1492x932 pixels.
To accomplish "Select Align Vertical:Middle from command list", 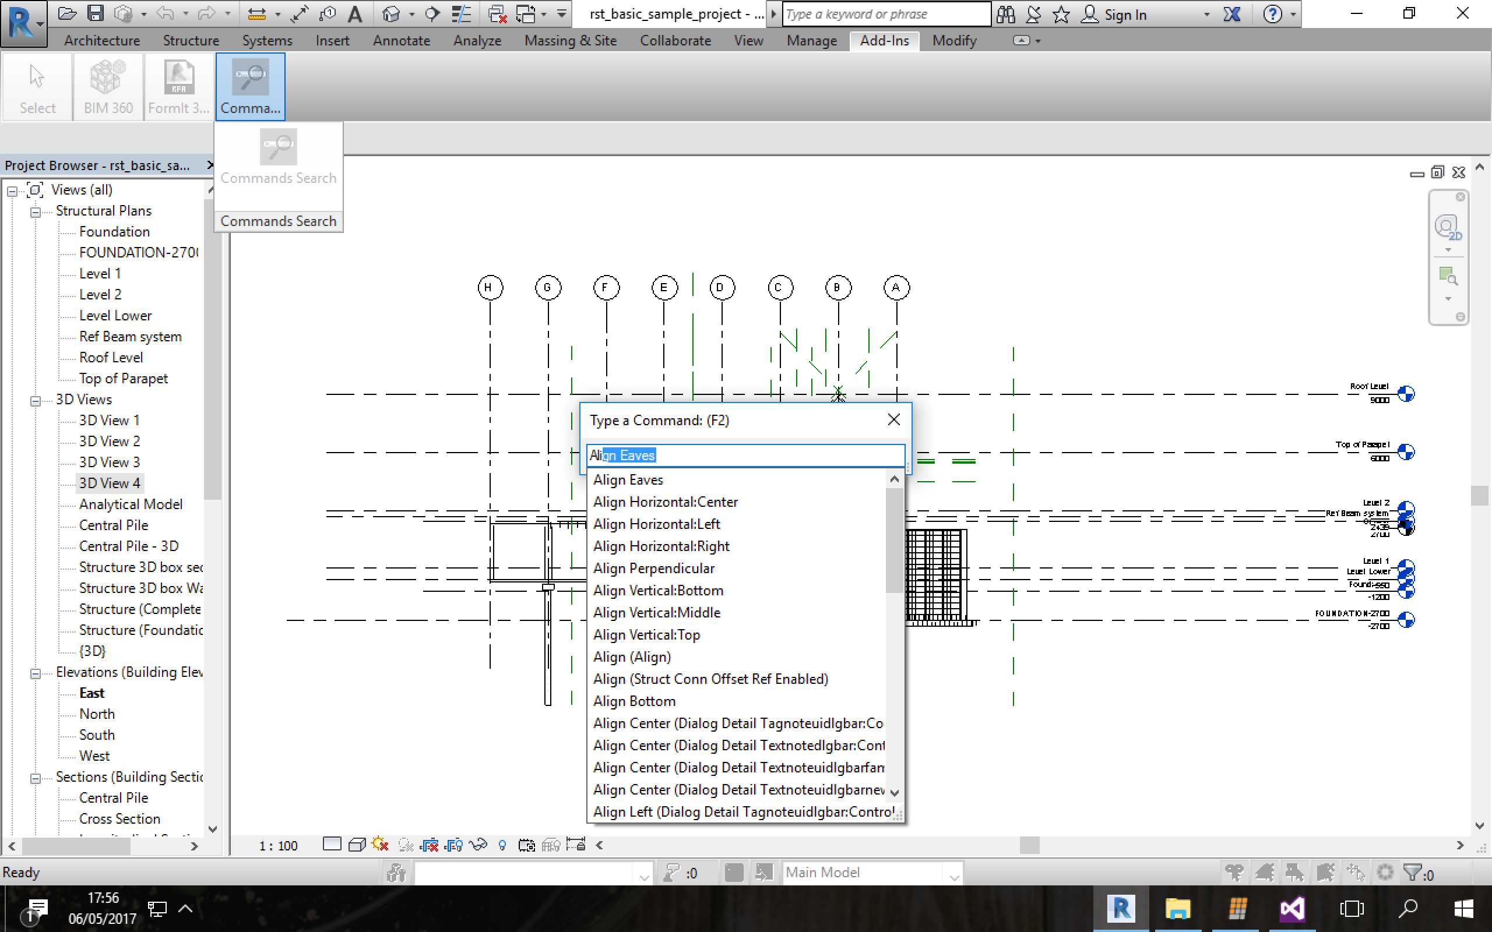I will [x=656, y=612].
